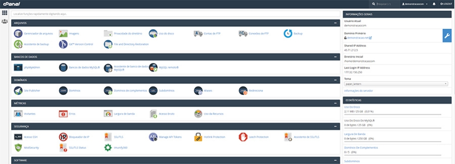Launch the phpMyAdmin icon
Image resolution: width=455 pixels, height=164 pixels.
(18, 67)
